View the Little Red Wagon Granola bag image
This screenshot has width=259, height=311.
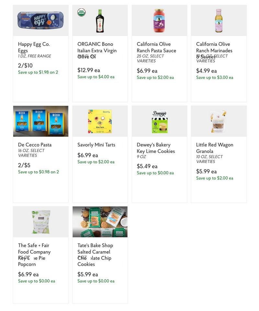tap(218, 121)
